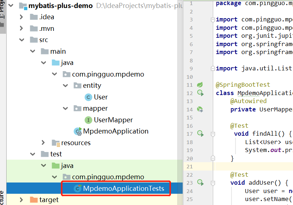Click the orange target folder icon
293x205 pixels.
(34, 200)
